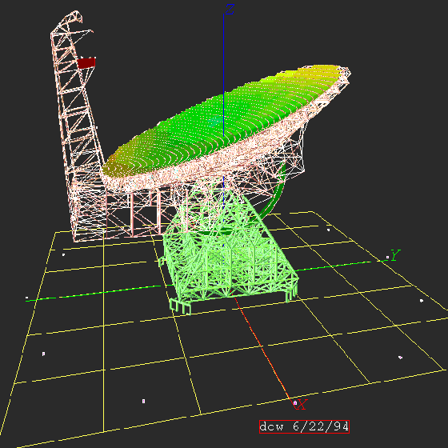Image resolution: width=448 pixels, height=448 pixels.
Task: Select the dark red receiver box on tower
Action: 86,63
